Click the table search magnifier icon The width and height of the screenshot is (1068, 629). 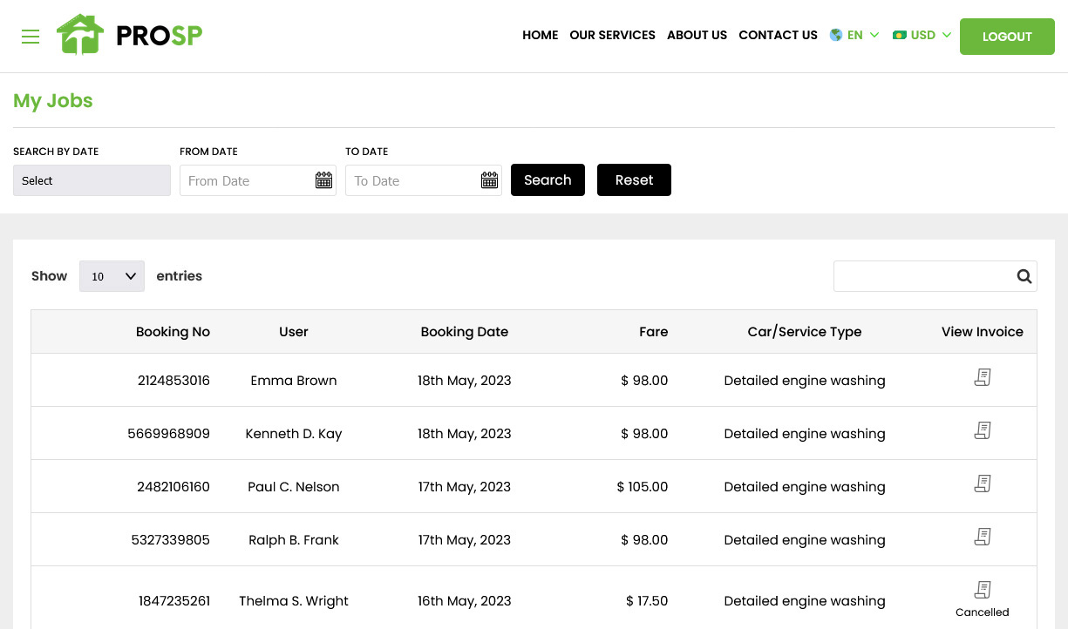point(1024,276)
